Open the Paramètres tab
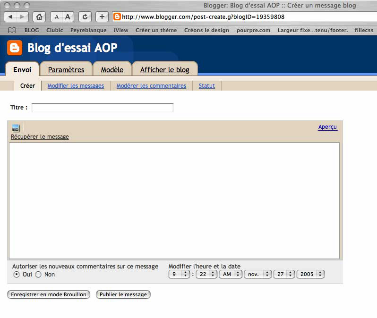The image size is (377, 318). pos(66,70)
